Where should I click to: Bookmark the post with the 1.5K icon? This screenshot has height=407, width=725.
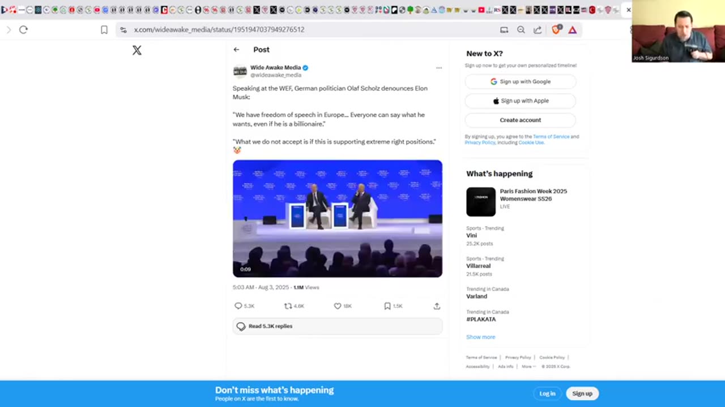tap(387, 306)
